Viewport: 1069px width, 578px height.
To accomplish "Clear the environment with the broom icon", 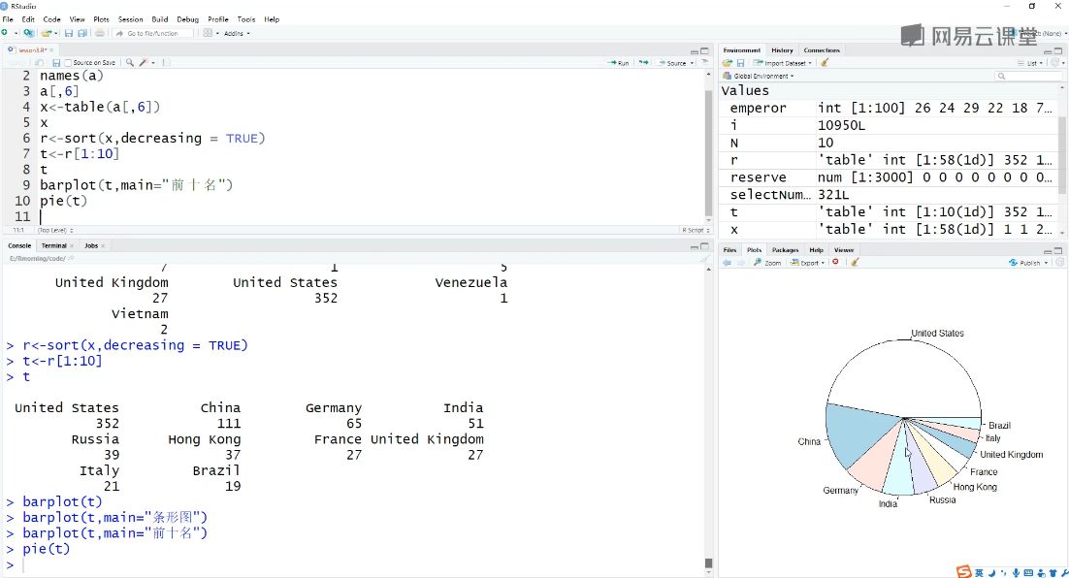I will tap(825, 63).
